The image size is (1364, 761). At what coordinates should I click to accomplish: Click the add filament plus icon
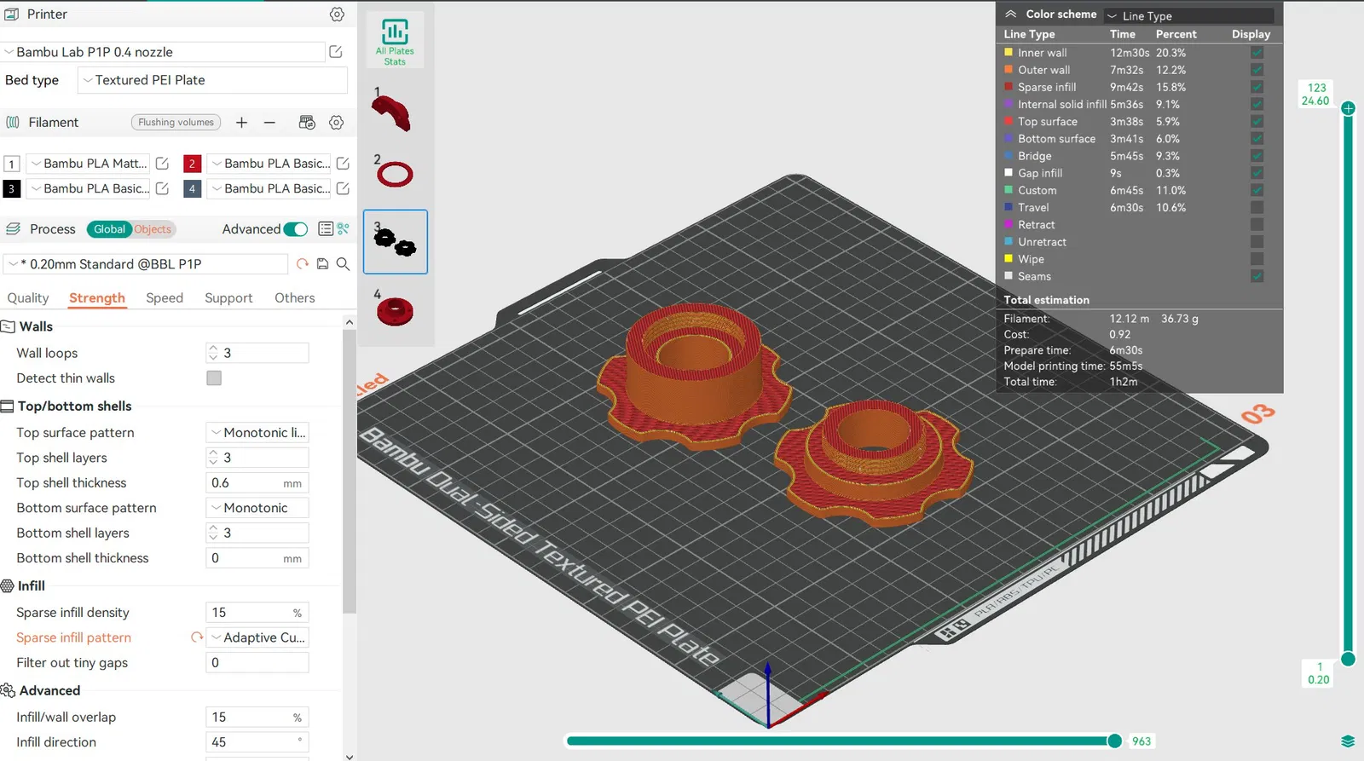point(241,123)
